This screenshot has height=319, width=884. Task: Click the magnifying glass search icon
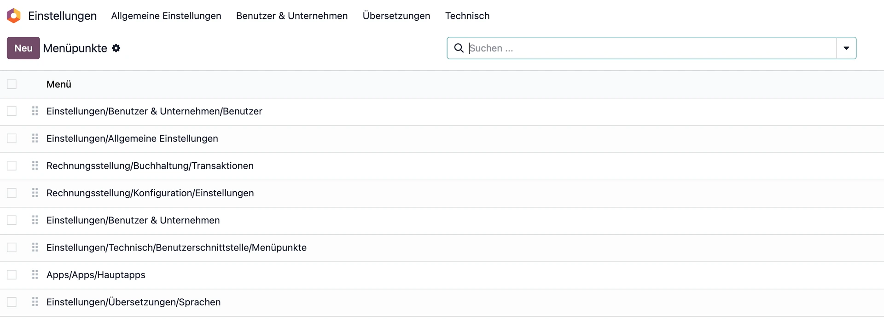click(x=459, y=48)
